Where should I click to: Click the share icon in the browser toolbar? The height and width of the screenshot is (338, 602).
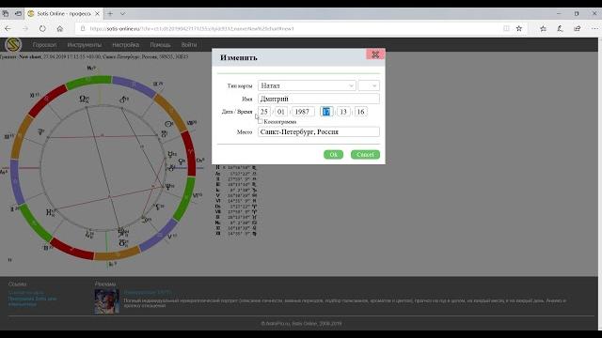coord(577,28)
